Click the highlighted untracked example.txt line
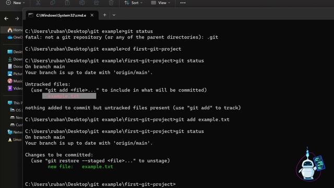The width and height of the screenshot is (334, 188). (69, 96)
